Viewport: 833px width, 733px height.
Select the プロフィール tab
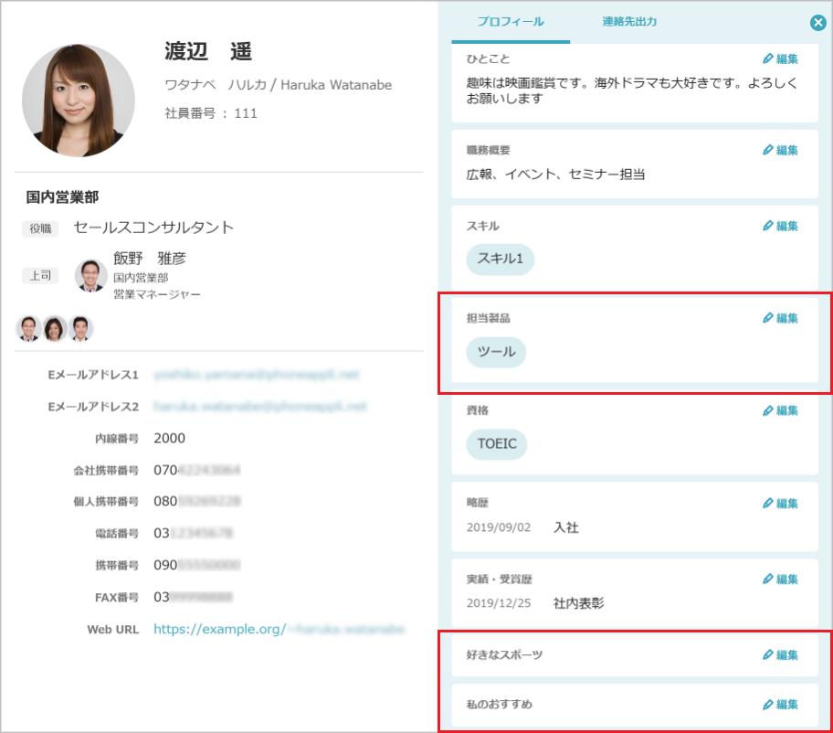point(509,22)
